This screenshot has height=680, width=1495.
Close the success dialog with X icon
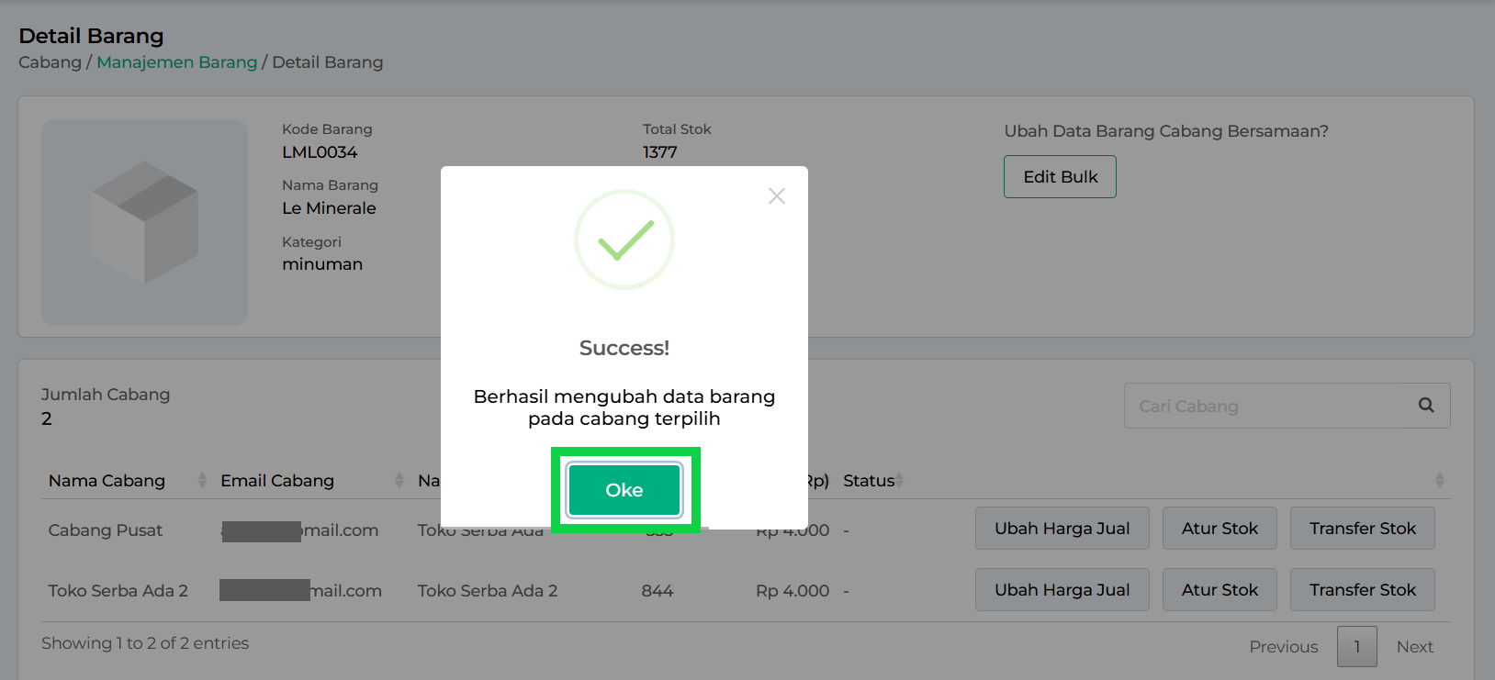[x=777, y=196]
